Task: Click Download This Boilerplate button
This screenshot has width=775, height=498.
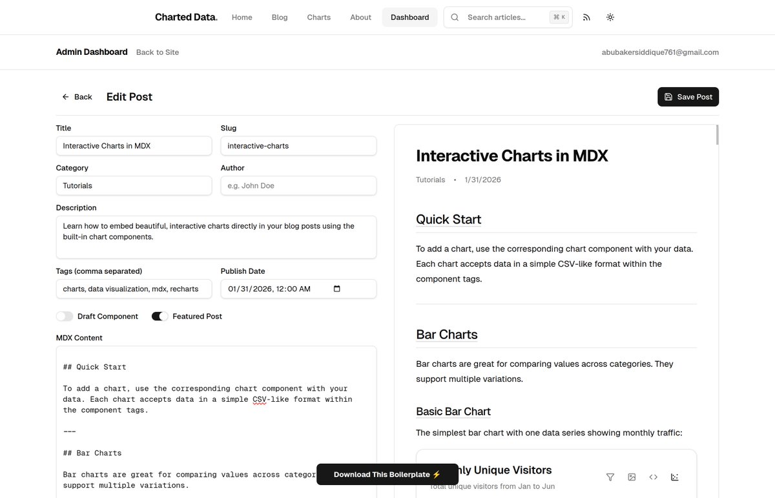Action: [x=387, y=474]
